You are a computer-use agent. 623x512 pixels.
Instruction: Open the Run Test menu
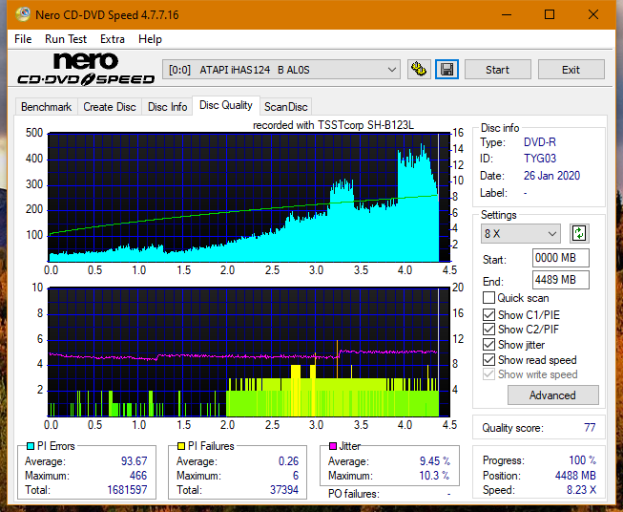tap(66, 39)
